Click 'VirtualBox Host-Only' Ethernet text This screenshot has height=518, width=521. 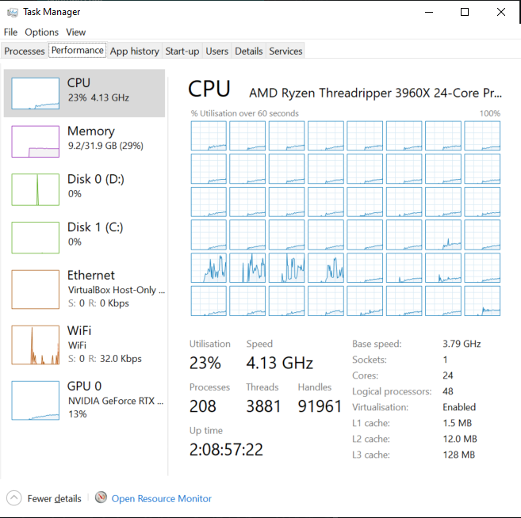(117, 290)
